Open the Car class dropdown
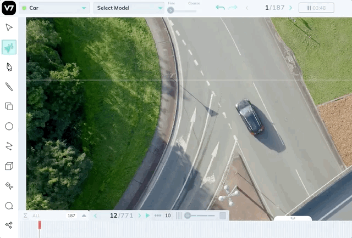This screenshot has width=352, height=238. coord(54,8)
